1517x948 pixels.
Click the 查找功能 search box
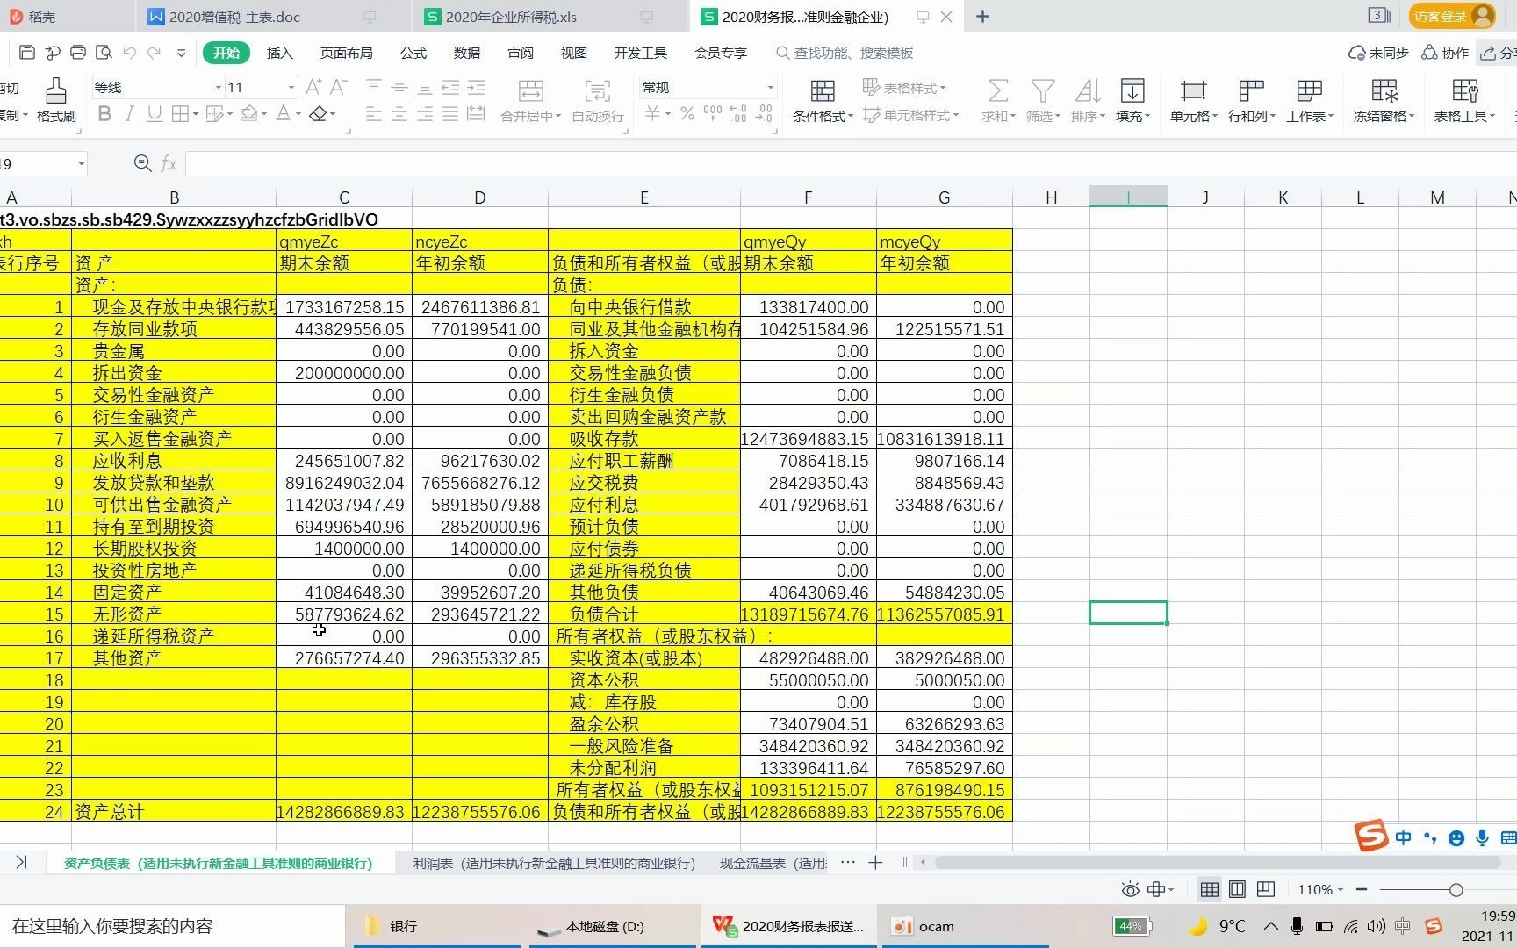coord(845,53)
